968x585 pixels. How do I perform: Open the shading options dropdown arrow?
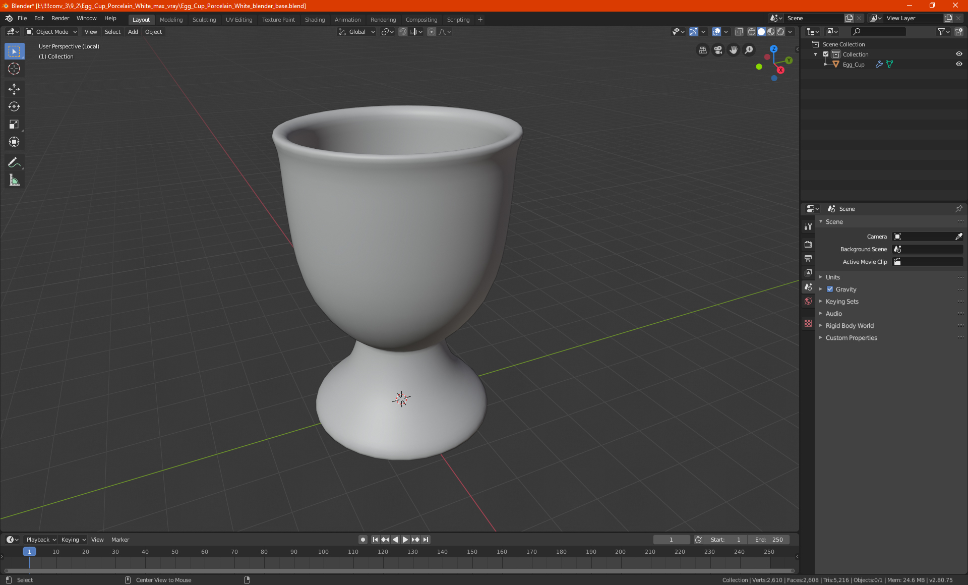(790, 32)
